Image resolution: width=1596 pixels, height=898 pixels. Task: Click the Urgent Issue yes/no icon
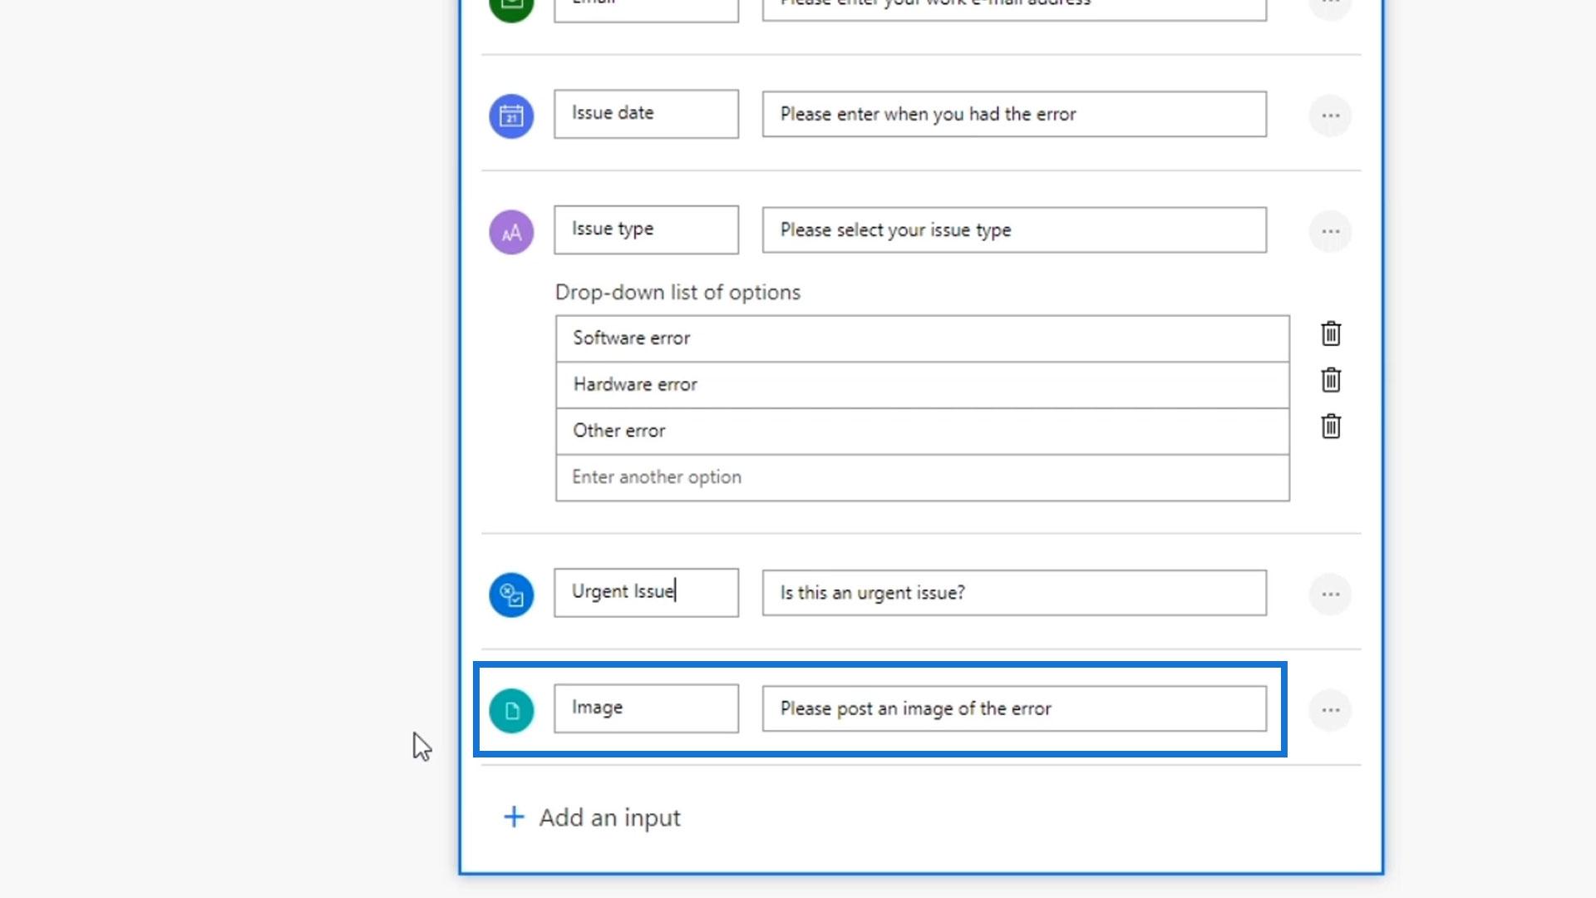coord(511,595)
